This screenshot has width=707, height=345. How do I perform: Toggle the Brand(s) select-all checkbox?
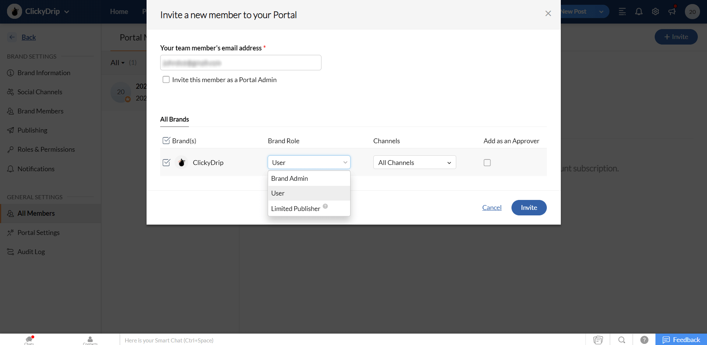pyautogui.click(x=166, y=141)
